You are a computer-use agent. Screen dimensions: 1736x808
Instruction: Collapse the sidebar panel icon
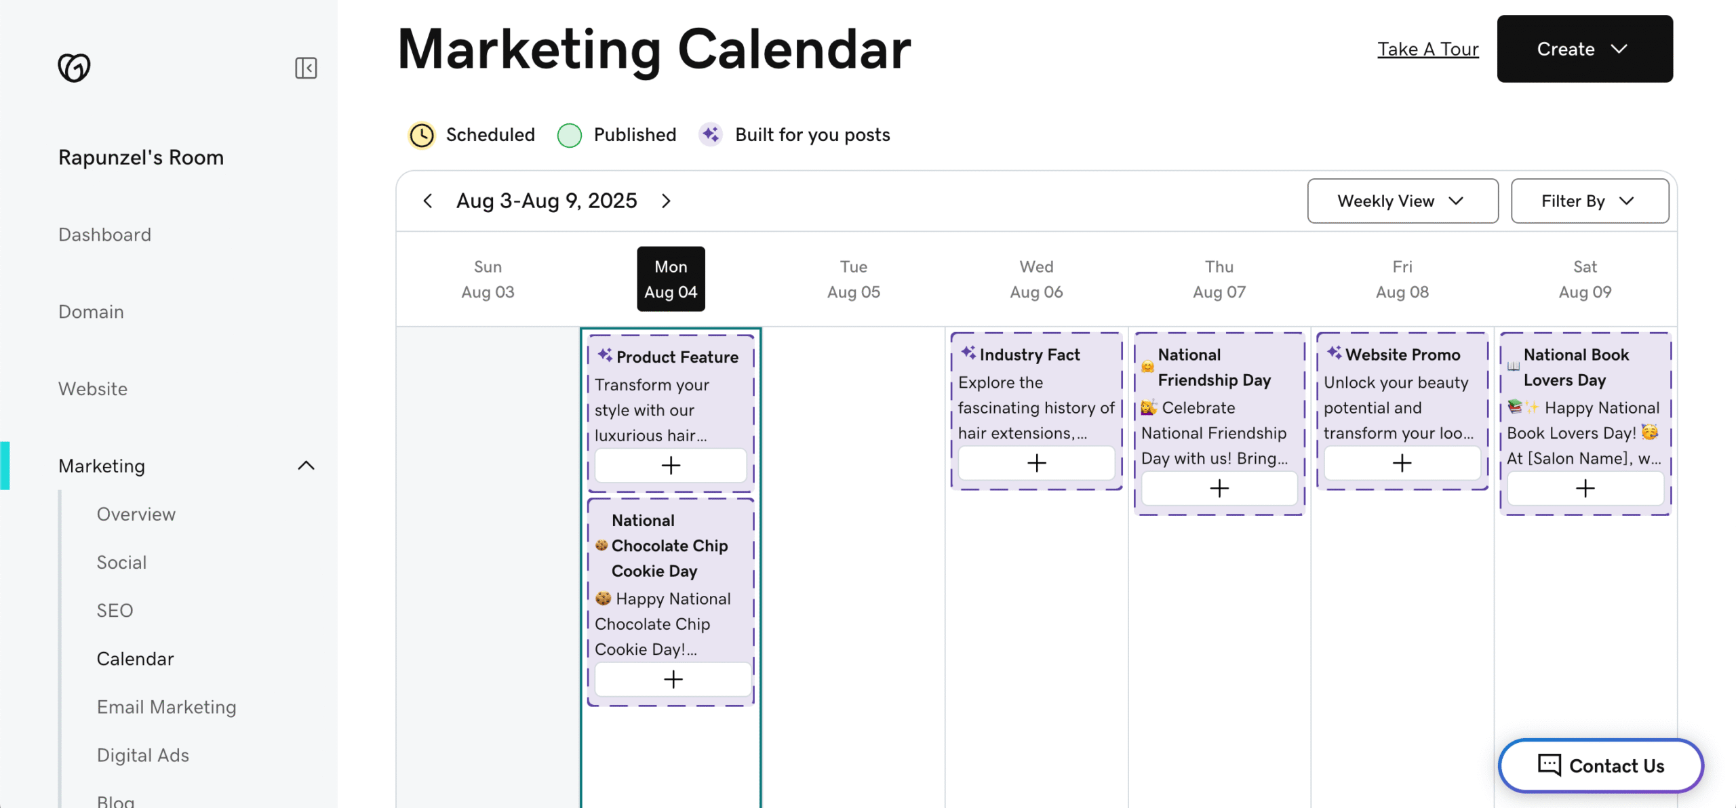pyautogui.click(x=306, y=68)
